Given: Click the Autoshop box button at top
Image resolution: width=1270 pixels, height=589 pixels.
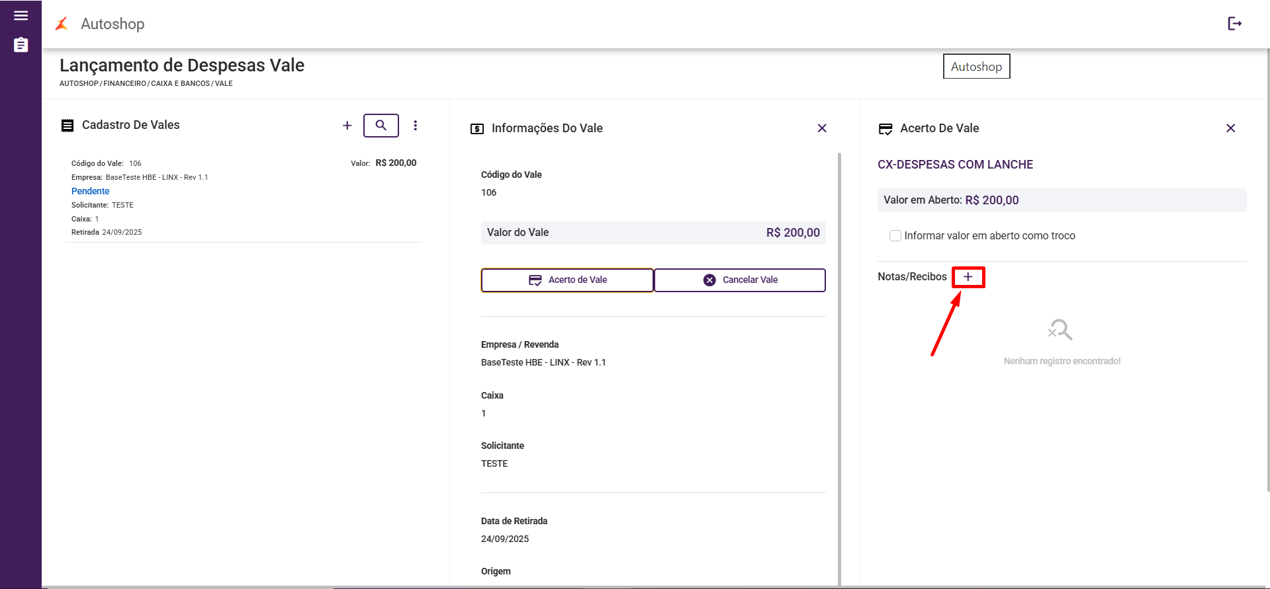Looking at the screenshot, I should pyautogui.click(x=976, y=67).
